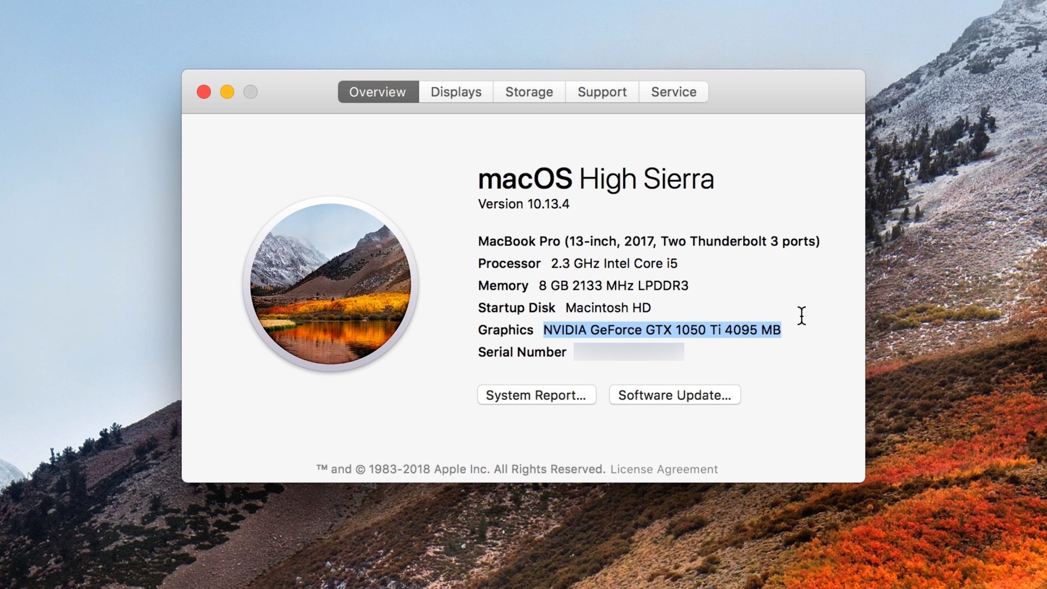Click the processor 2.3 GHz Intel Core i5 text

point(613,263)
